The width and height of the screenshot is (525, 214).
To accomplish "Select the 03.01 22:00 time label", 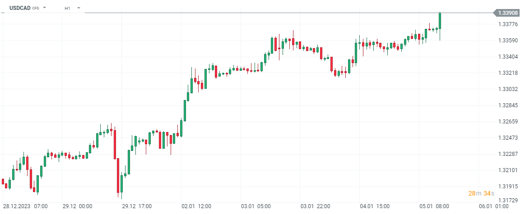I will (x=316, y=206).
